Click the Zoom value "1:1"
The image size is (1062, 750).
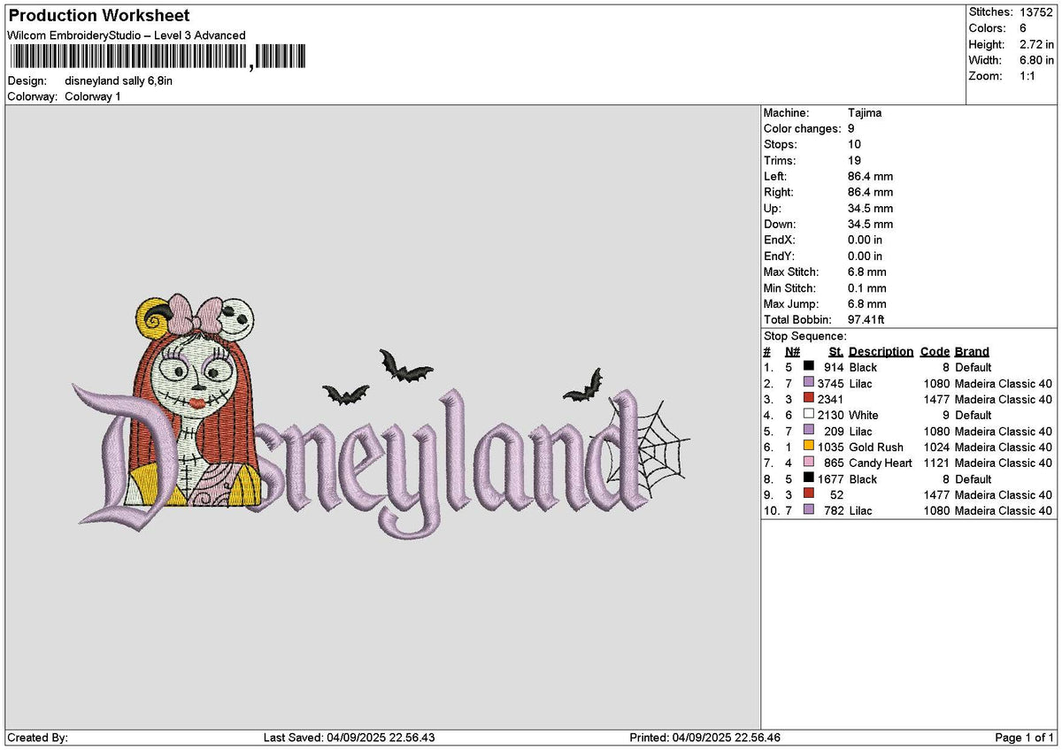[1028, 76]
